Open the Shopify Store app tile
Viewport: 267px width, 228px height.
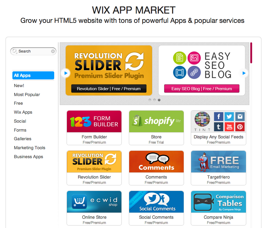[x=156, y=128]
